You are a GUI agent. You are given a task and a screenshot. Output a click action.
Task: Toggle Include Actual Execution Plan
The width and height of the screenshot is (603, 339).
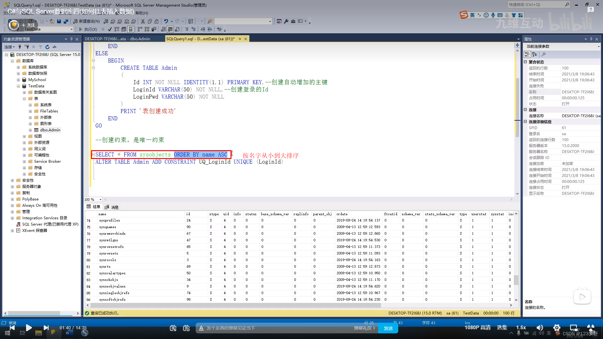pyautogui.click(x=140, y=29)
